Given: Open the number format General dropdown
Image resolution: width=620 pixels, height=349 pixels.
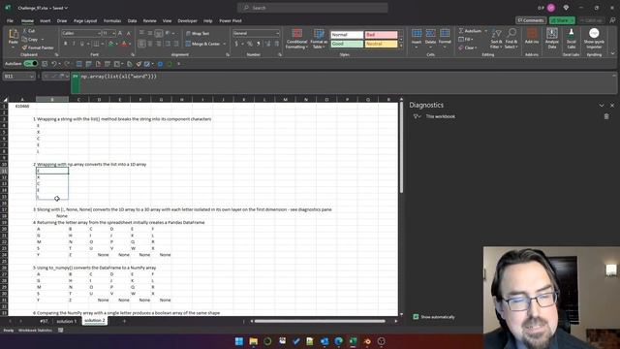Looking at the screenshot, I should point(256,33).
